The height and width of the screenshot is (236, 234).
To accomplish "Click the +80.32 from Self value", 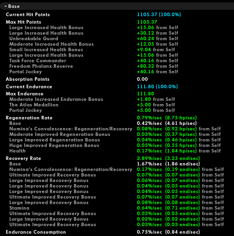I will (x=157, y=66).
